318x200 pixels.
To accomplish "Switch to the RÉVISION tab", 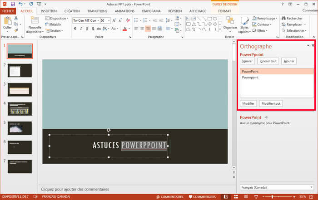I will point(175,11).
